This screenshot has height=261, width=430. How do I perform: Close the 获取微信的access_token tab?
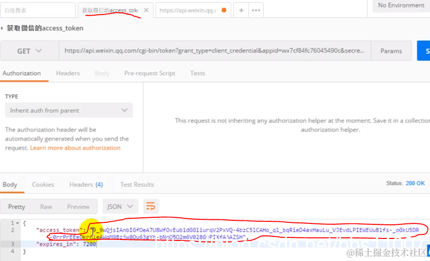pyautogui.click(x=146, y=10)
